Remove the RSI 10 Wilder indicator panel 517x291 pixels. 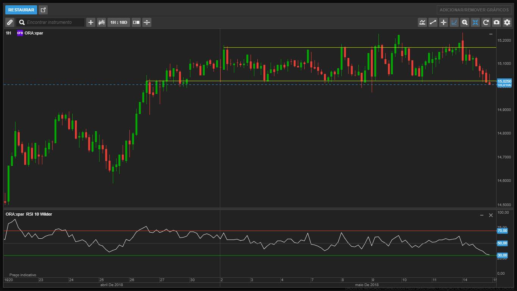[x=491, y=215]
